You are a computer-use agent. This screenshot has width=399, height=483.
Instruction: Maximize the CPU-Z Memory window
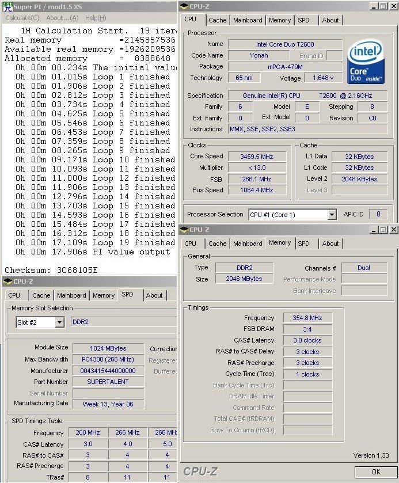tap(383, 230)
